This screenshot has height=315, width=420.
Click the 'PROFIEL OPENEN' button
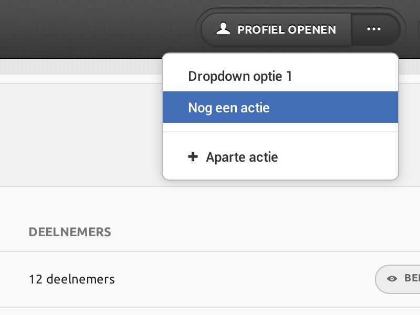coord(275,29)
